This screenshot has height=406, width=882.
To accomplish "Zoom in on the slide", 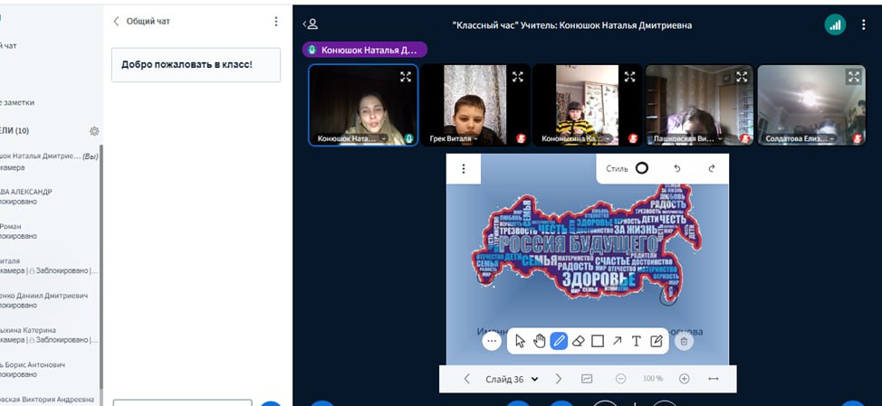I will click(x=684, y=379).
